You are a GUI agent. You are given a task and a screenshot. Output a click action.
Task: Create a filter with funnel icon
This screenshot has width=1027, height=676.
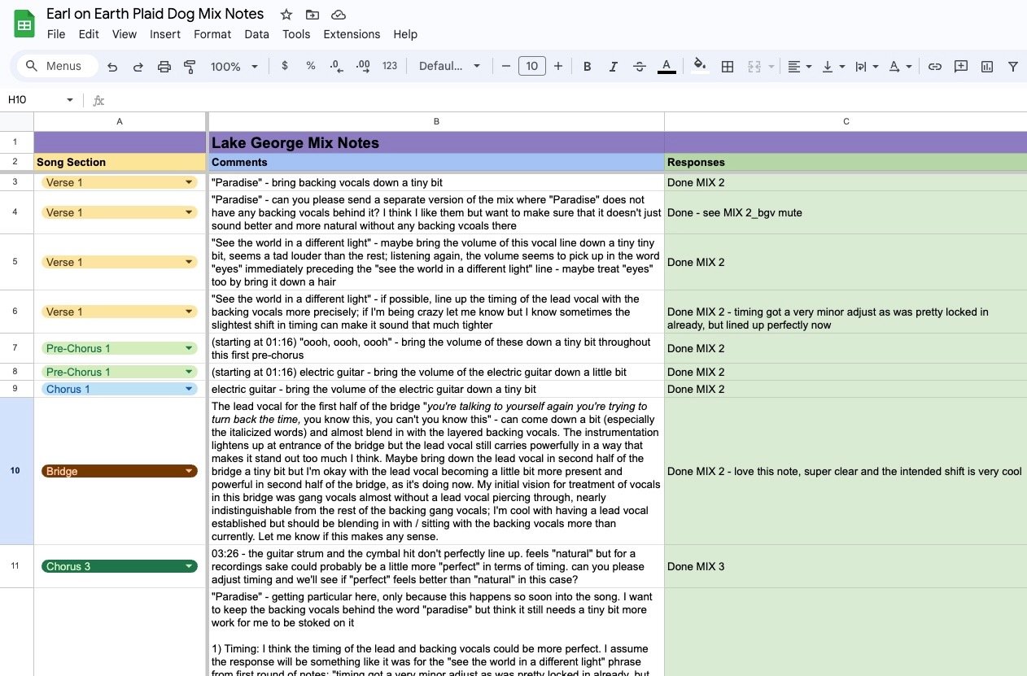coord(1013,67)
